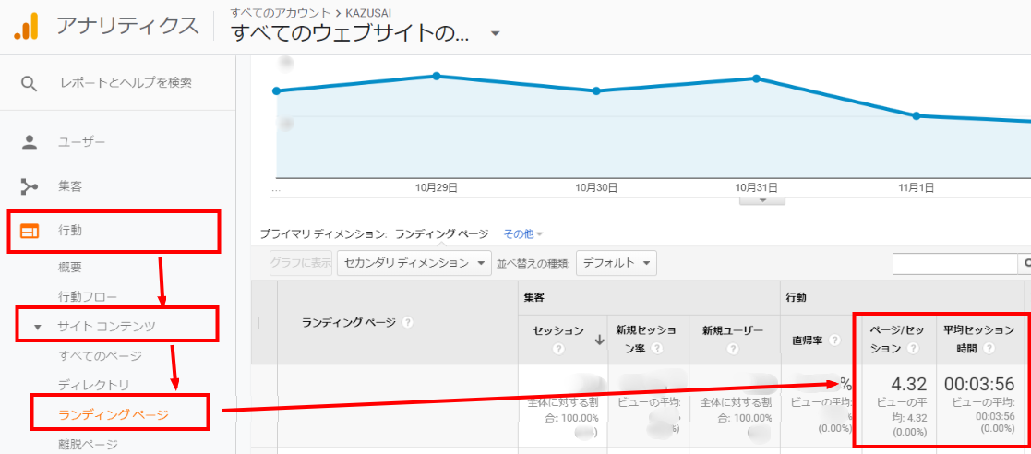Open the ユーザー reports section label
The height and width of the screenshot is (454, 1031).
click(x=81, y=142)
